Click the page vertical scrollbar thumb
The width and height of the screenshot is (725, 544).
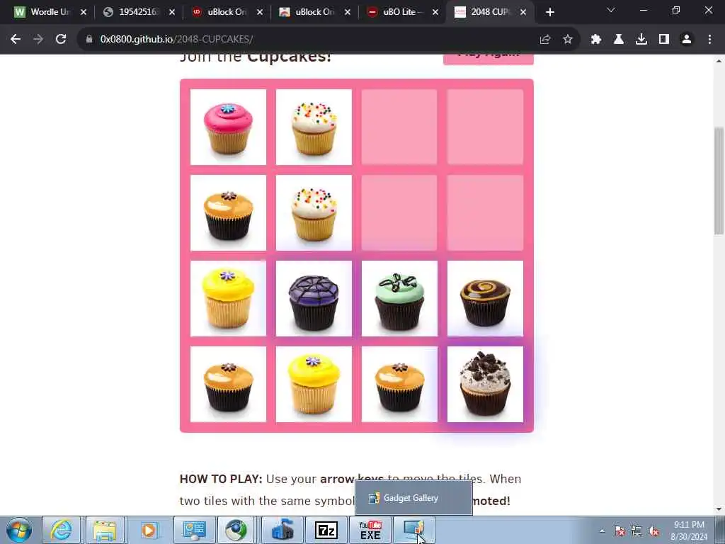pyautogui.click(x=719, y=181)
